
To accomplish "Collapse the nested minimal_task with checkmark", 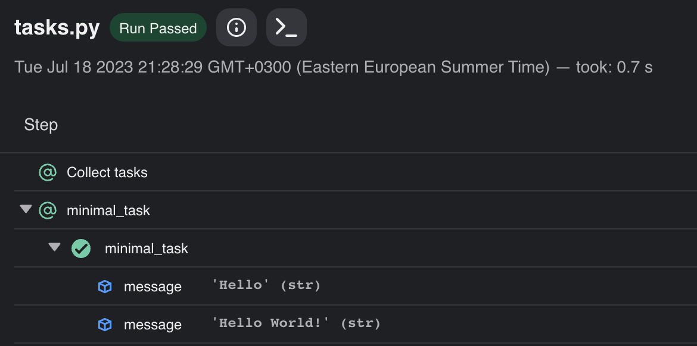I will pos(54,247).
